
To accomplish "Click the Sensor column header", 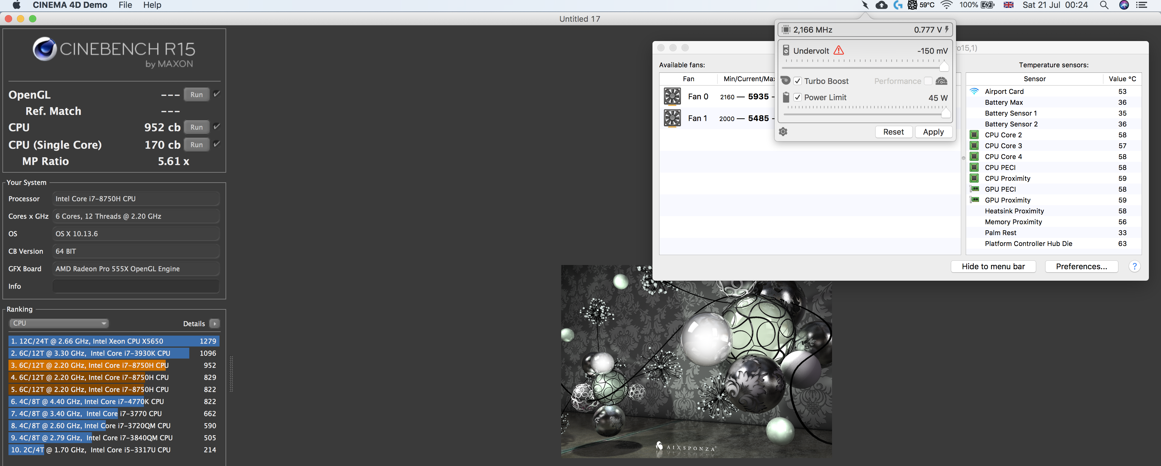I will coord(1034,79).
